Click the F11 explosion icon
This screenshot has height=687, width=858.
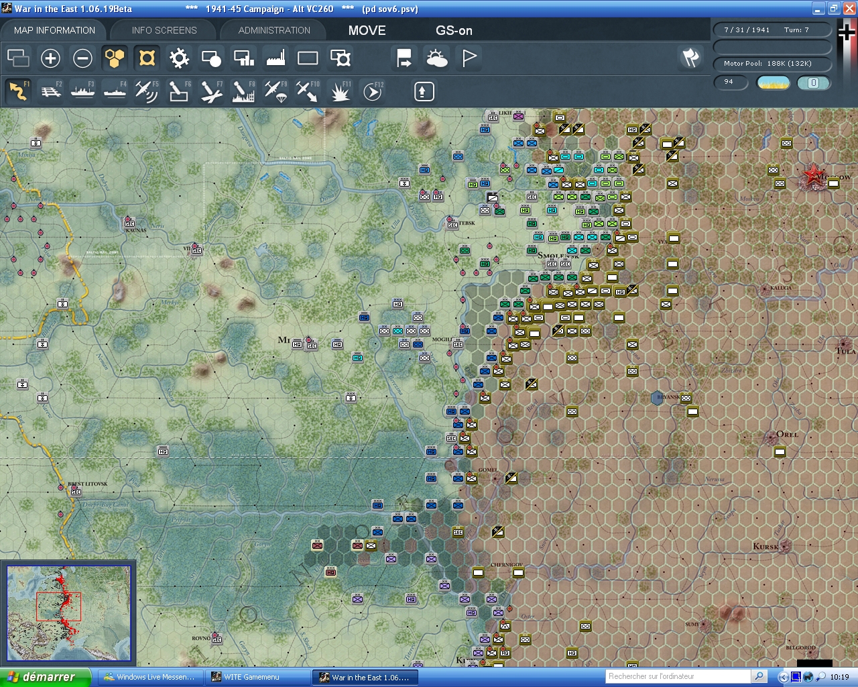341,91
